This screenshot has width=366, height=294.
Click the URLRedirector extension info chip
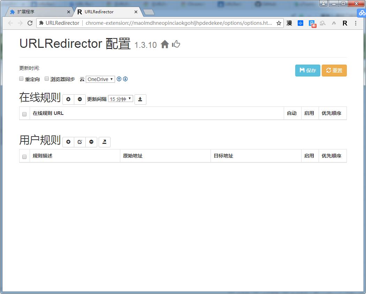[59, 23]
